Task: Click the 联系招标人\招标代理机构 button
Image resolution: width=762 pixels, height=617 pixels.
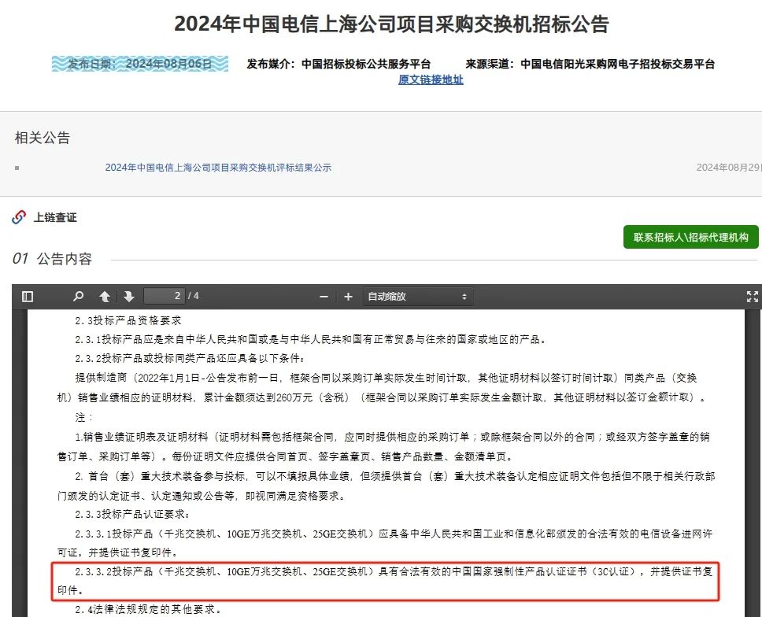Action: (x=690, y=237)
